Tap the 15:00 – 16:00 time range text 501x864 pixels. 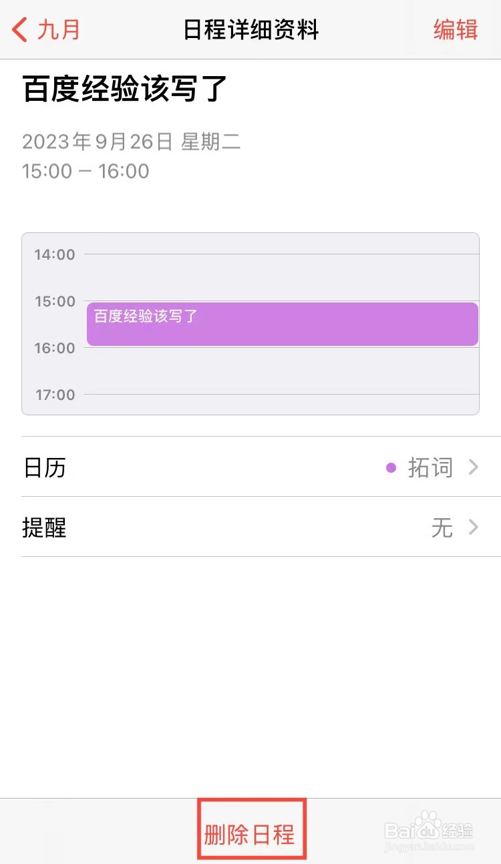pos(86,171)
